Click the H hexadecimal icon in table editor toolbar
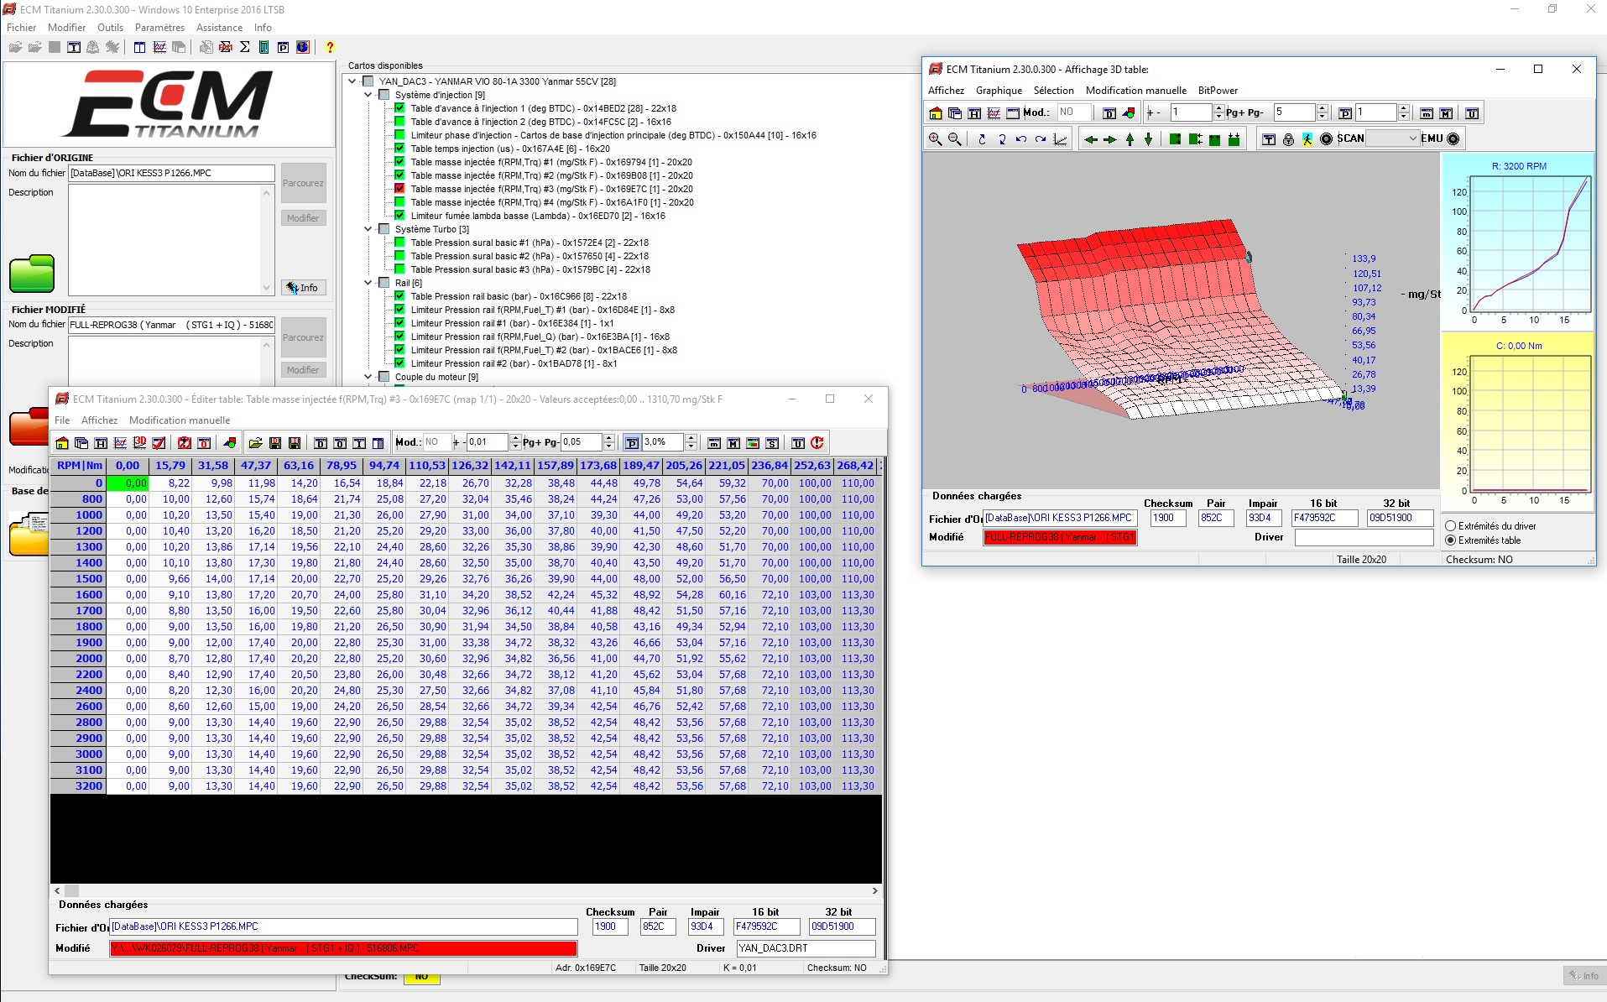Image resolution: width=1607 pixels, height=1002 pixels. 101,442
